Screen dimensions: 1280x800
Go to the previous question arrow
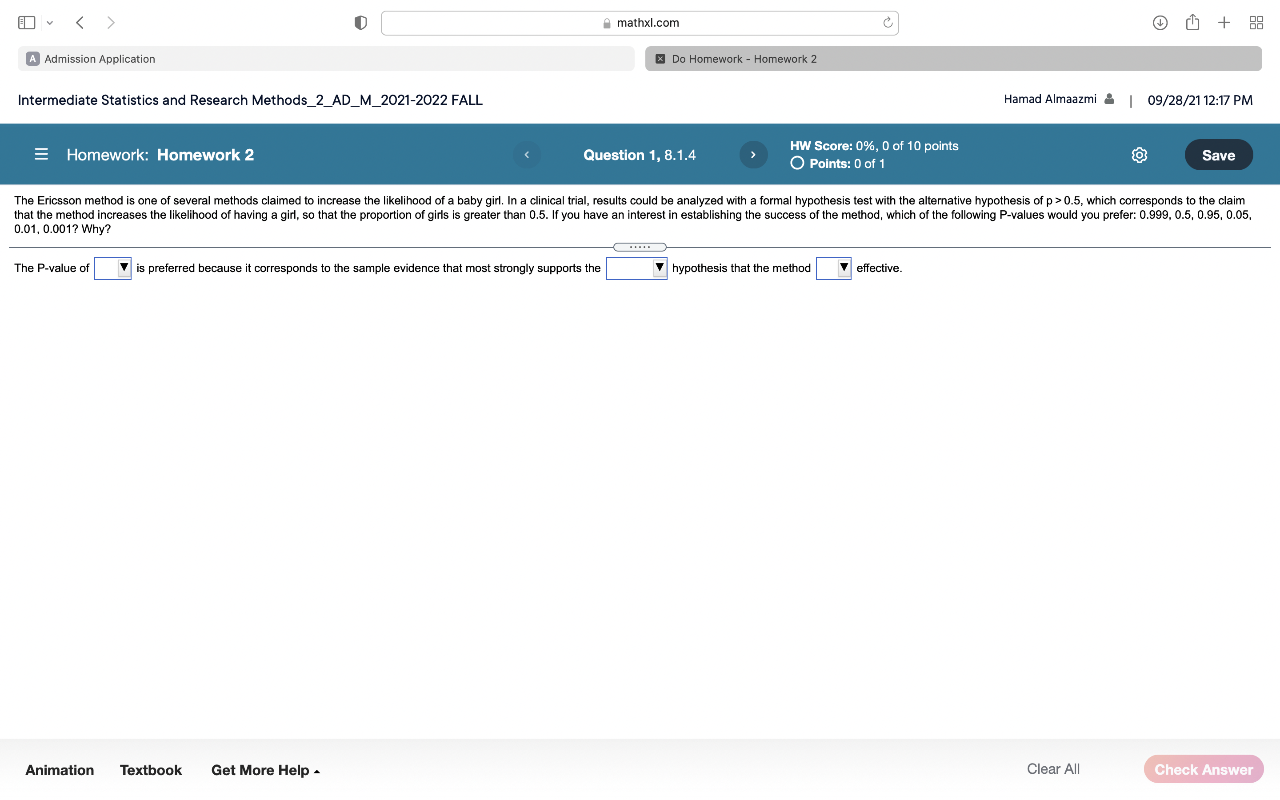click(527, 155)
